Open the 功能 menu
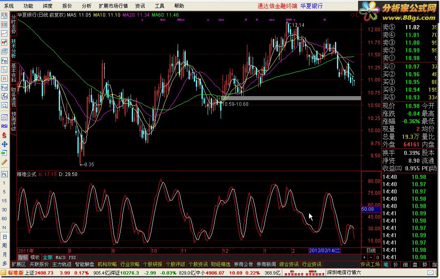 tap(28, 6)
